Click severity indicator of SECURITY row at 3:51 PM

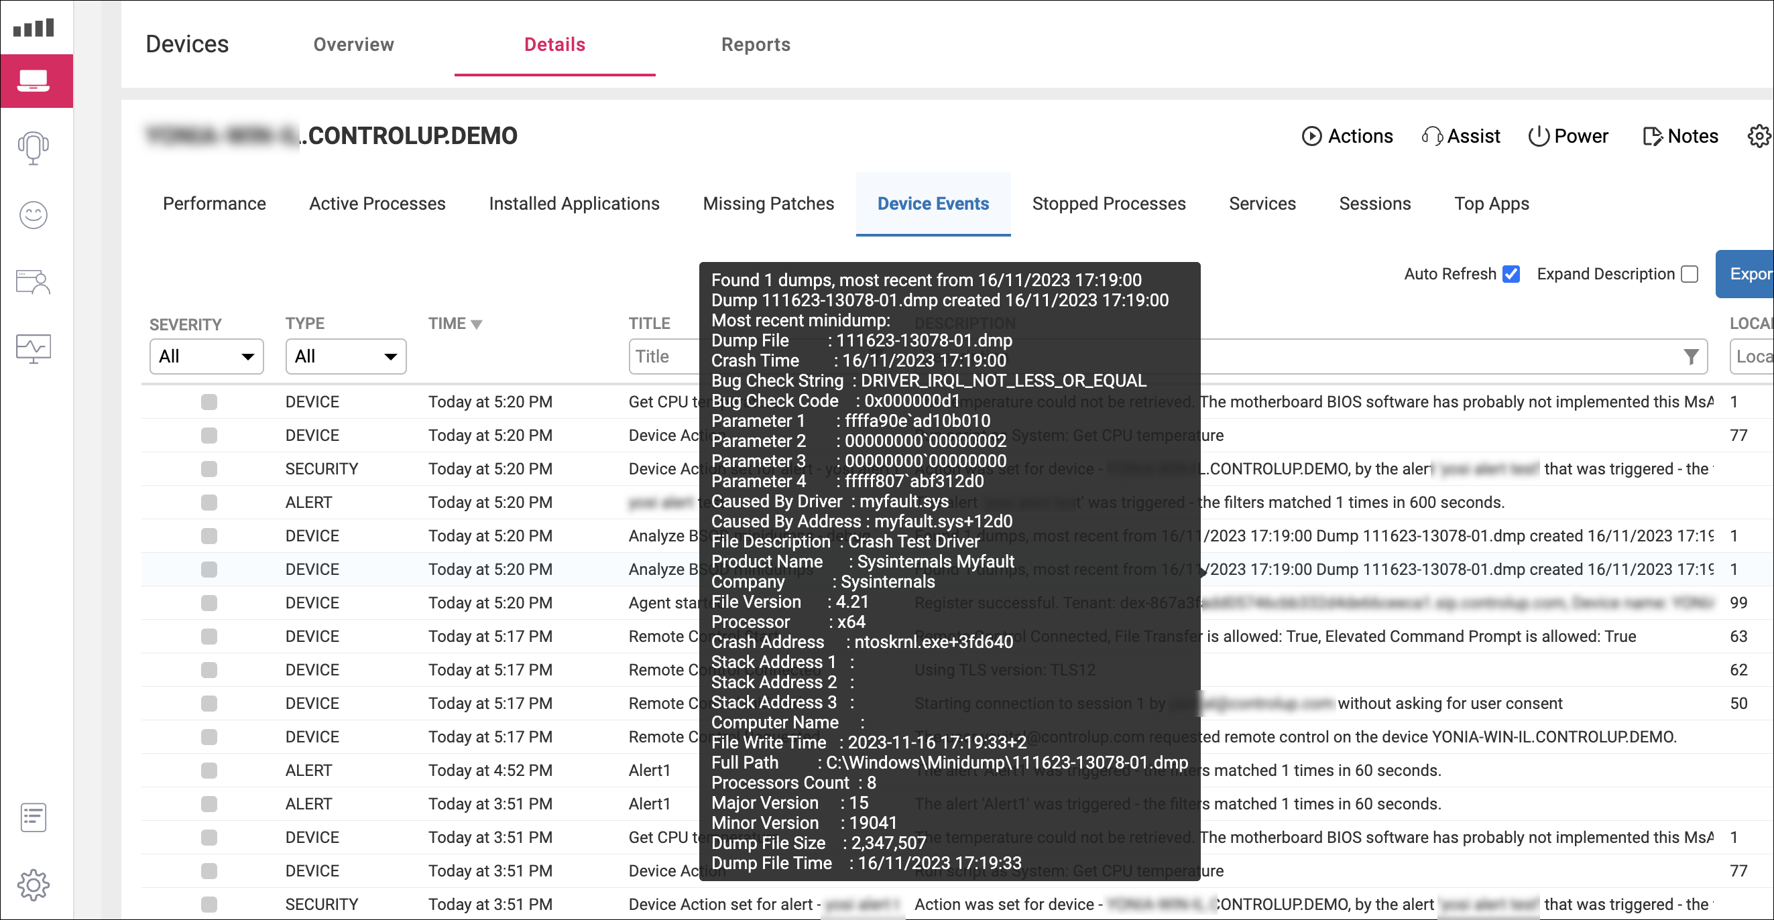tap(209, 905)
